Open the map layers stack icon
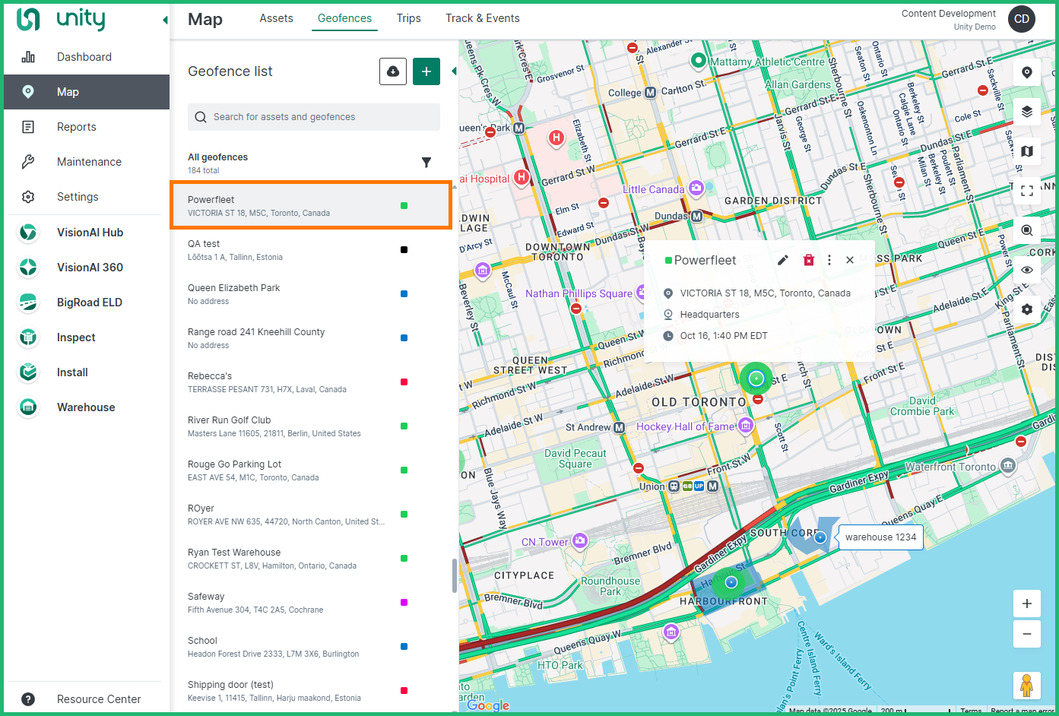 coord(1026,112)
